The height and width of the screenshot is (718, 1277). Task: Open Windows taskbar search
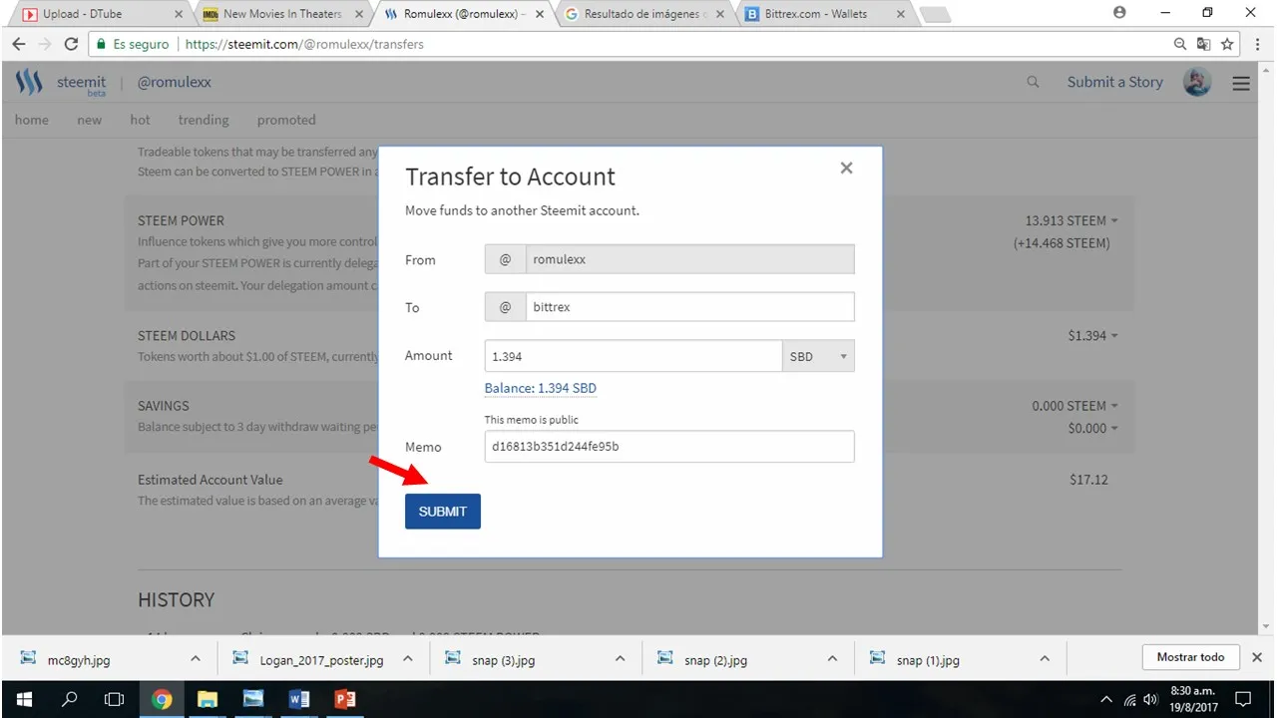69,699
